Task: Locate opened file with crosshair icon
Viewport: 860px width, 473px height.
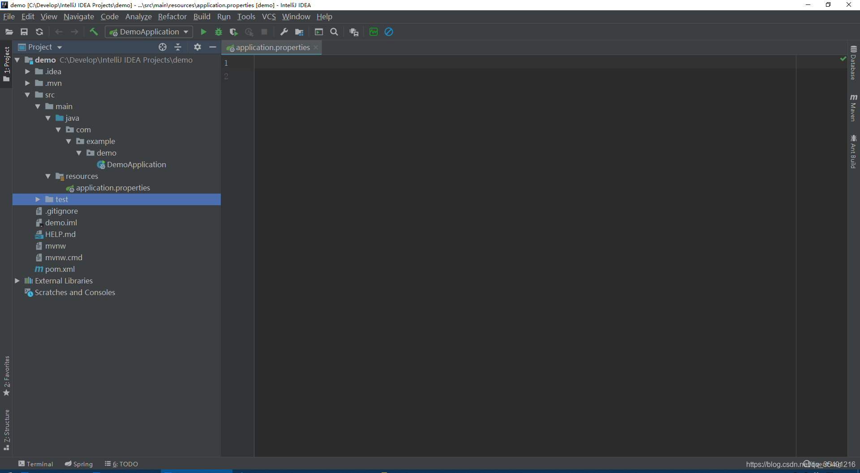Action: [x=163, y=47]
